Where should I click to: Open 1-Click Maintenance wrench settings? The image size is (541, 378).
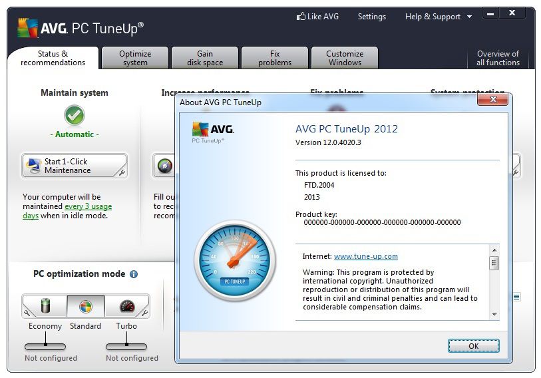point(122,172)
